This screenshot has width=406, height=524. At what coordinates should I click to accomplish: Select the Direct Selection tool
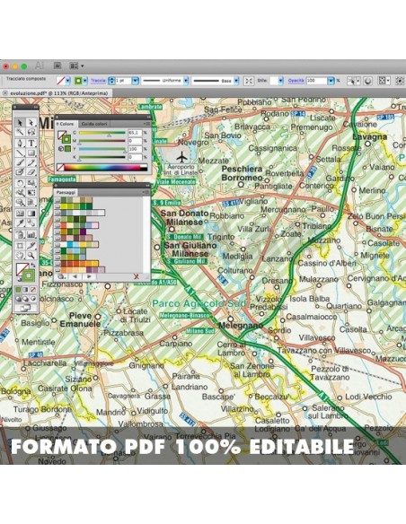[x=31, y=123]
